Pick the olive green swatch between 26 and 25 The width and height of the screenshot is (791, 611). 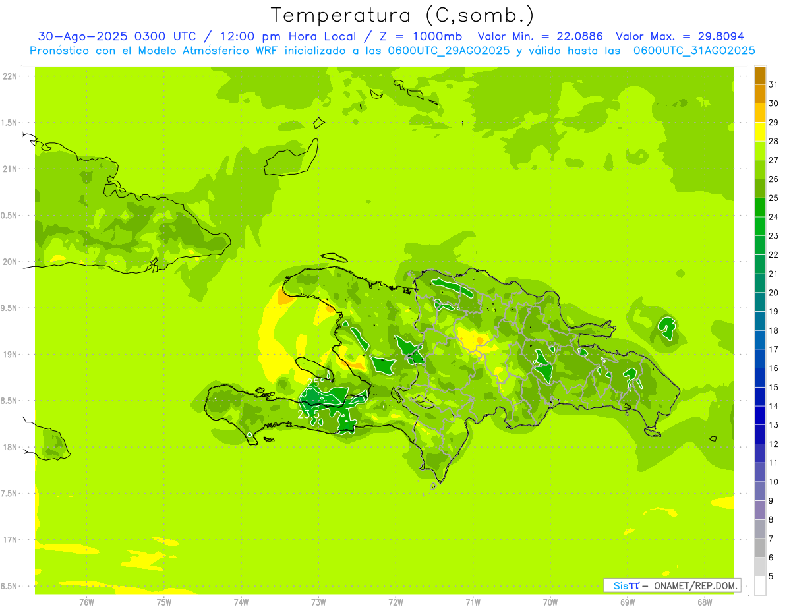pos(760,189)
